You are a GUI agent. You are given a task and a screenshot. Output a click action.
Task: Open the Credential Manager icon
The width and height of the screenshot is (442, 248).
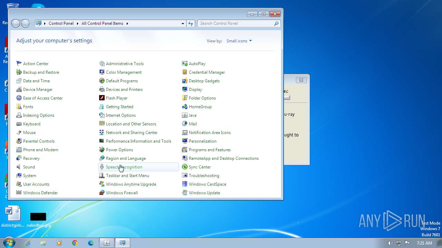[x=185, y=72]
